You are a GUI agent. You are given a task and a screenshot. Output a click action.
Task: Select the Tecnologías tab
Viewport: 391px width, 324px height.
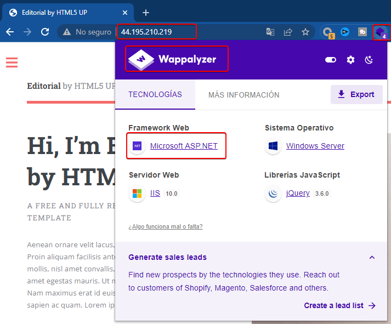(x=155, y=94)
